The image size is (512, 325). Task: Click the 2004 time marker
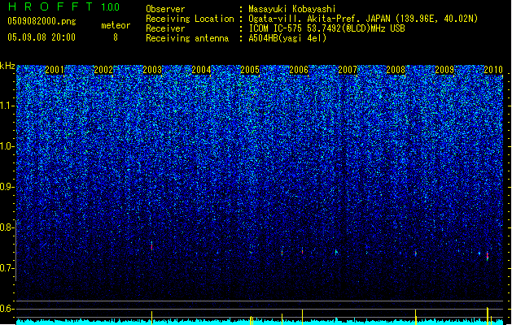coord(201,70)
